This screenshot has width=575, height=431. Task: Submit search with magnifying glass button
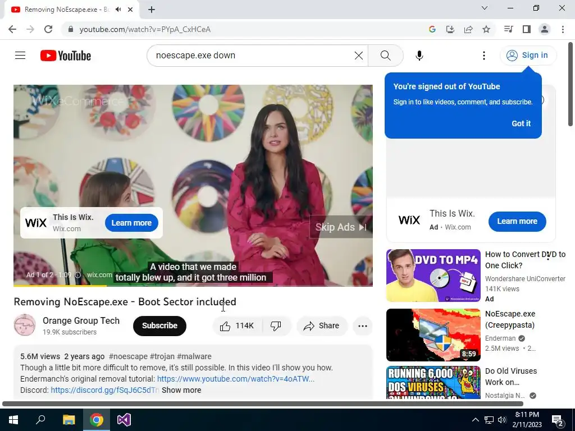[385, 56]
